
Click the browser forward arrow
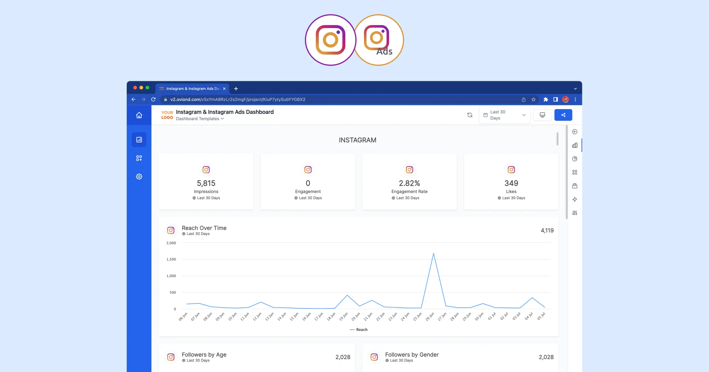143,99
